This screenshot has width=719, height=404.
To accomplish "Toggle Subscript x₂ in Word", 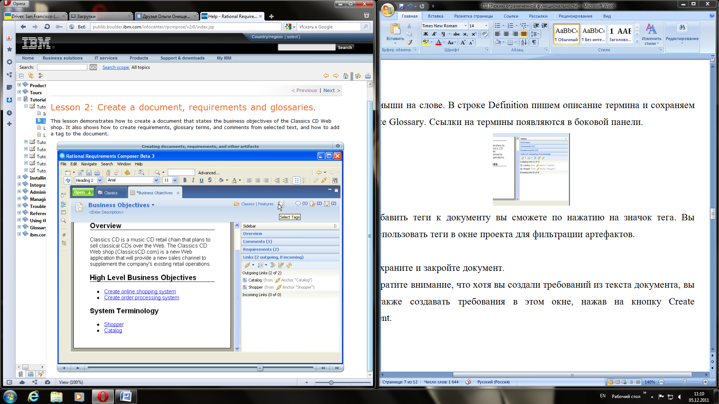I will pyautogui.click(x=465, y=34).
